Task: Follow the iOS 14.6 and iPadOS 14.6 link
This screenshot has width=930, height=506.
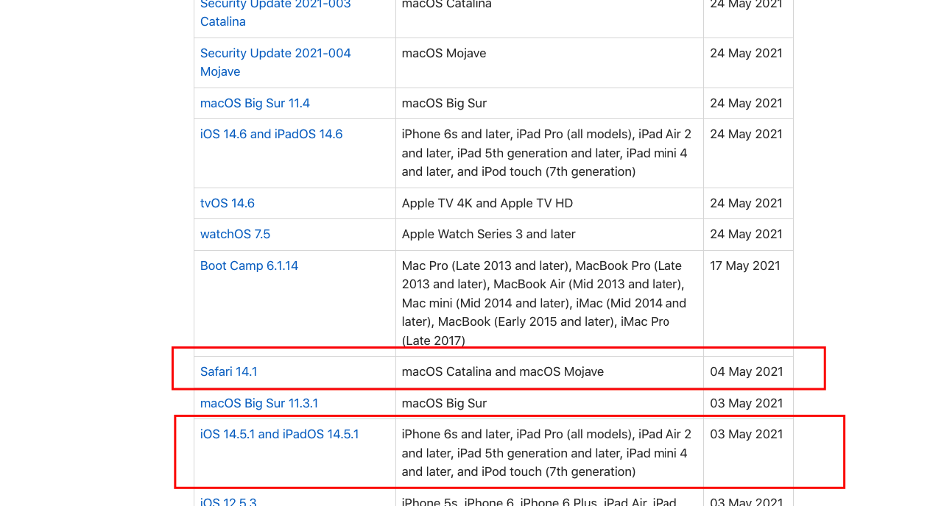Action: click(x=271, y=134)
